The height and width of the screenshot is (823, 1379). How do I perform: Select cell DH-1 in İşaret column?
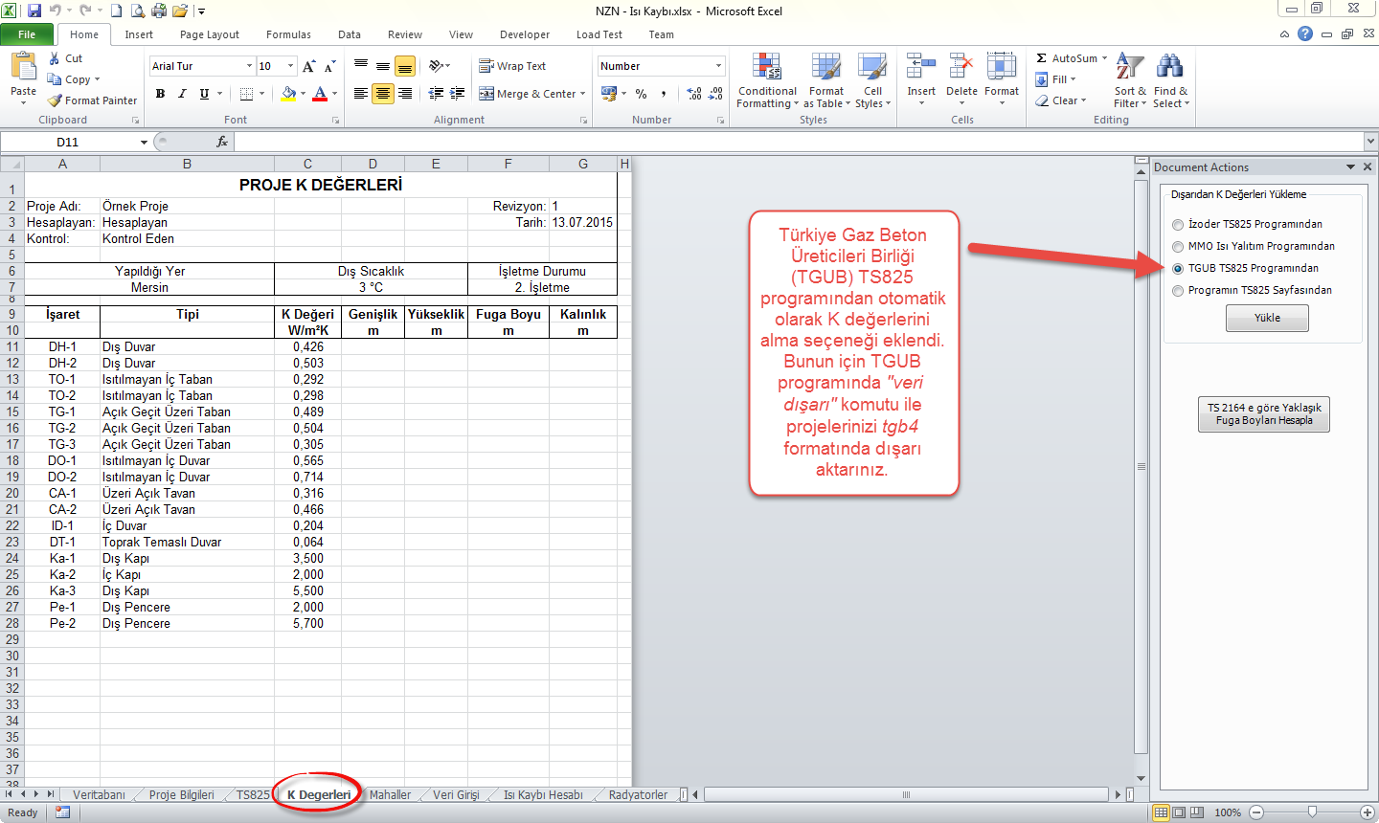[x=62, y=347]
